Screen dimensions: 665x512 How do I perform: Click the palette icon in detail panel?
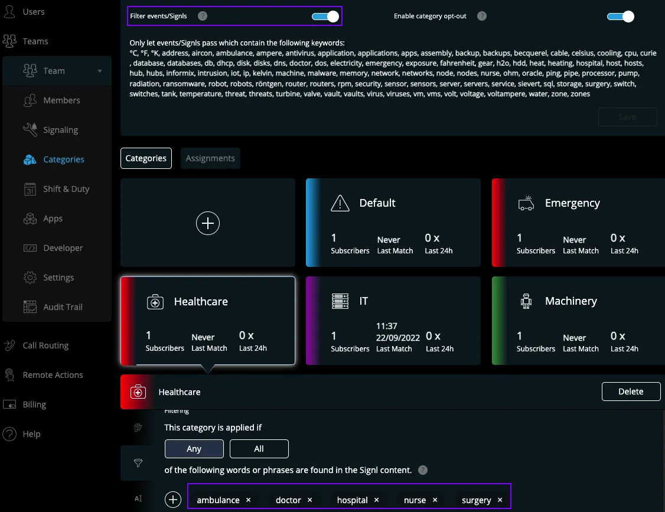coord(138,427)
